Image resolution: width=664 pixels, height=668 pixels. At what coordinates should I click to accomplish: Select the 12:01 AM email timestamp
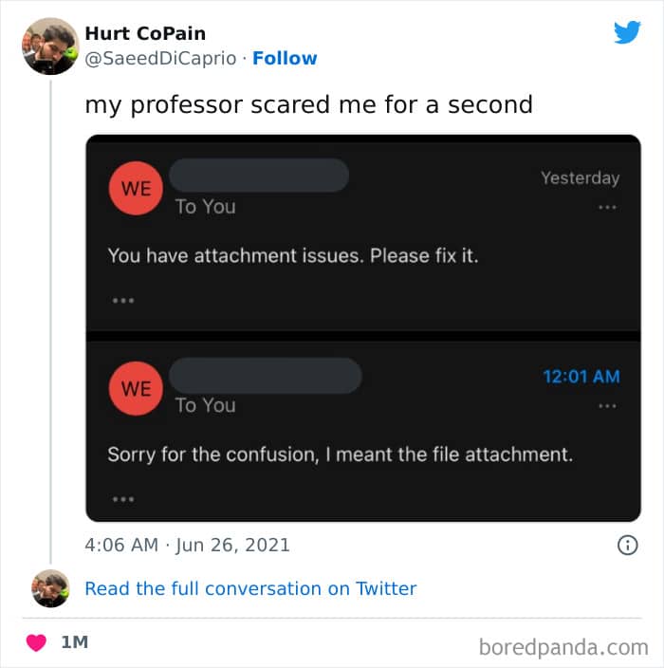[581, 377]
